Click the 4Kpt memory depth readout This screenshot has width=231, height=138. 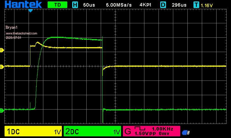(146, 5)
